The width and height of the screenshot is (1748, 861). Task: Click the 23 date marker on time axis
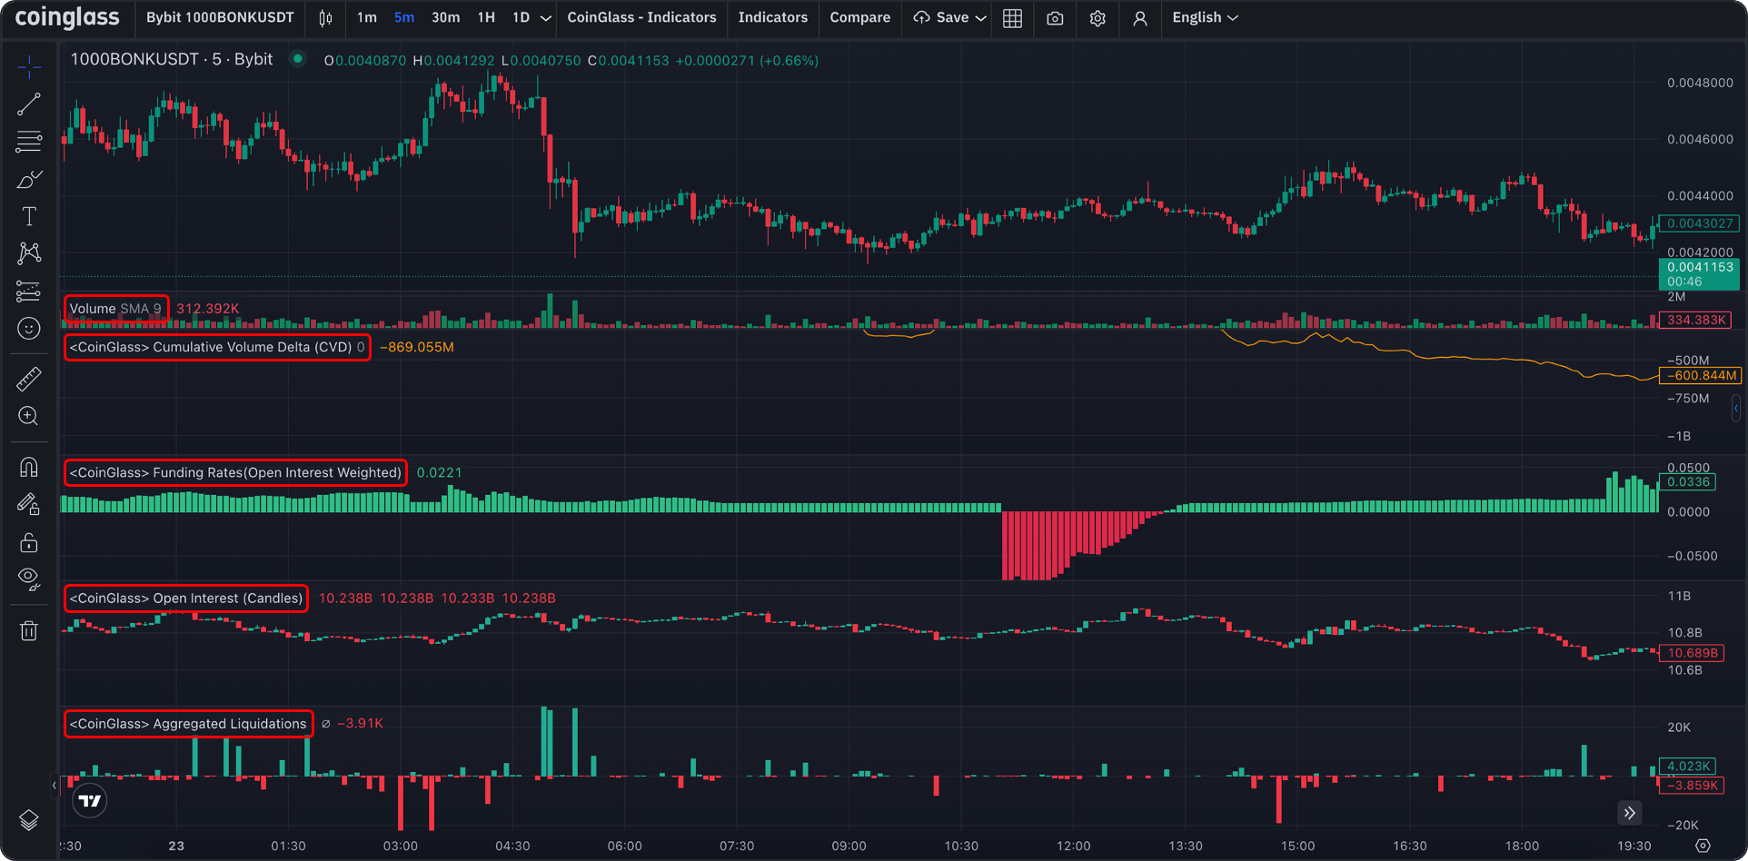click(176, 846)
